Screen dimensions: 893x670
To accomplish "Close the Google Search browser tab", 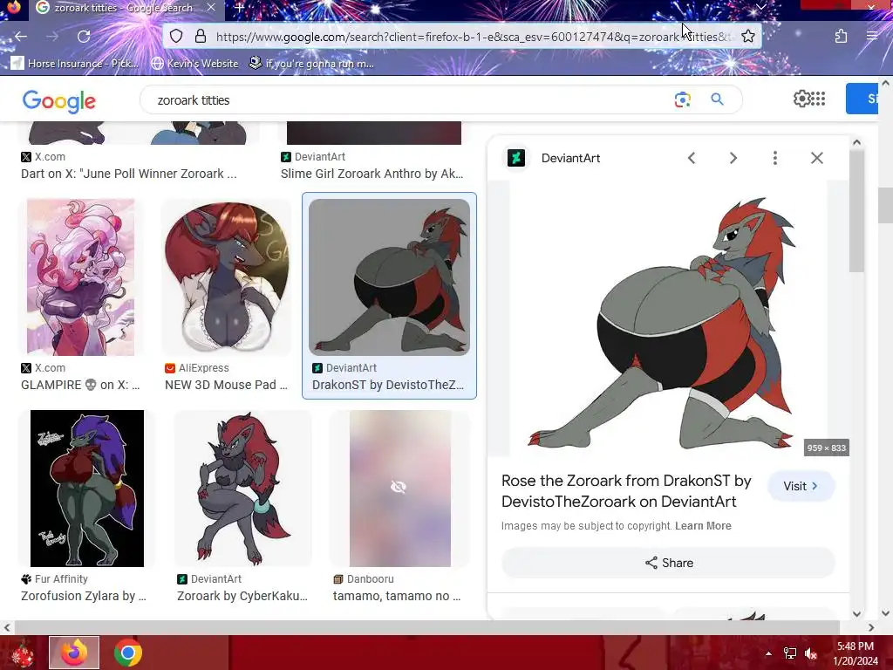I will pyautogui.click(x=211, y=8).
